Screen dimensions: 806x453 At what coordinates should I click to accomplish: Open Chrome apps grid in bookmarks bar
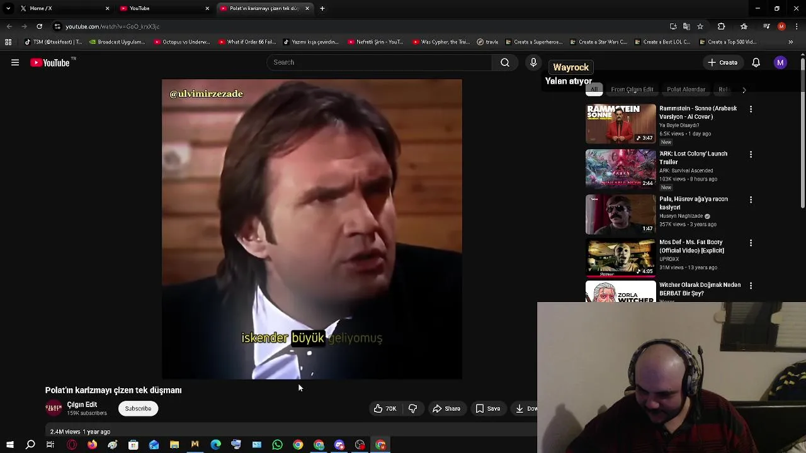point(8,42)
